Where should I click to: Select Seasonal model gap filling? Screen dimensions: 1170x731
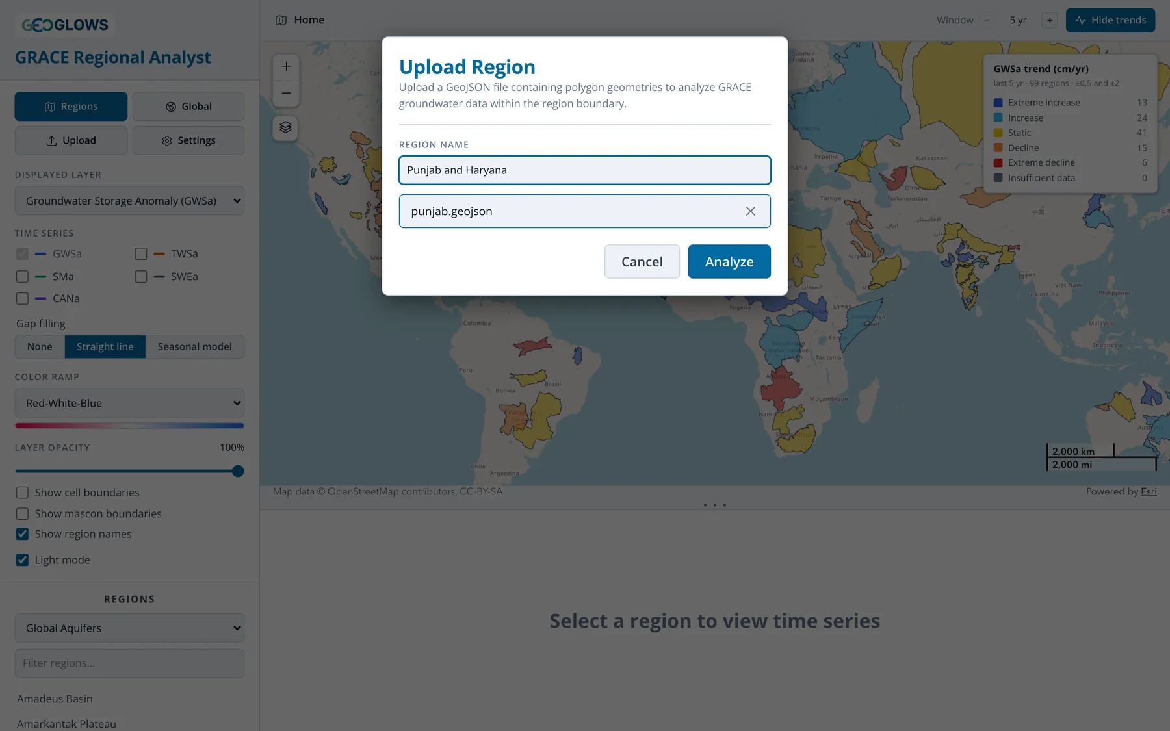click(194, 347)
